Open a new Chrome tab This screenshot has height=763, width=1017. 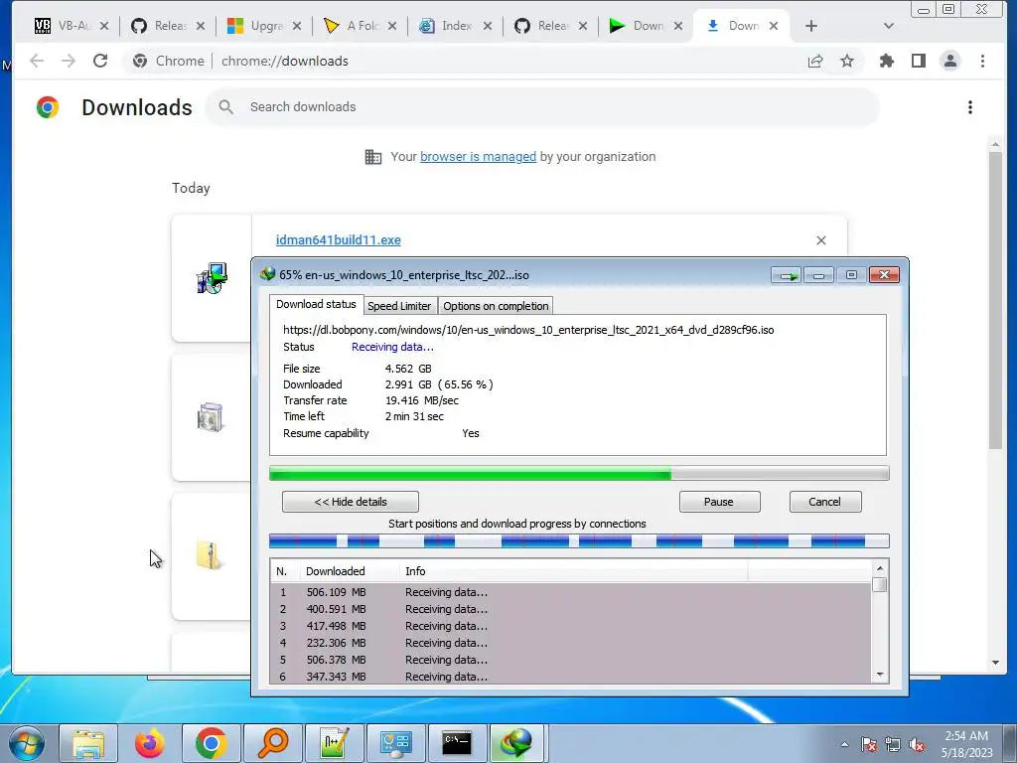[x=810, y=26]
